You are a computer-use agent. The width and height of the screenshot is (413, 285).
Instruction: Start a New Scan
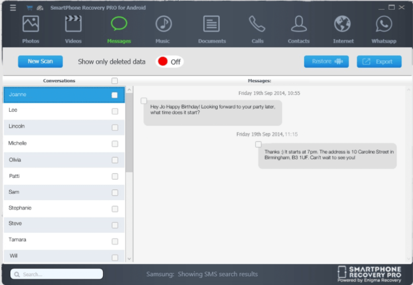click(40, 61)
